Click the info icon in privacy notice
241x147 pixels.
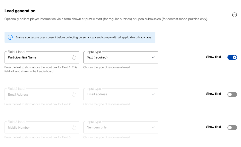10,37
